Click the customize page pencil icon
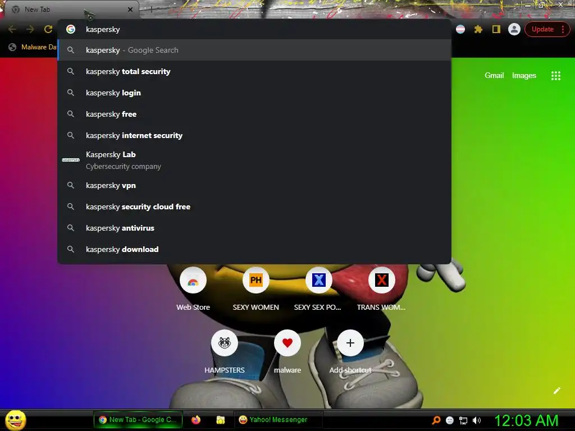Image resolution: width=575 pixels, height=431 pixels. 556,391
